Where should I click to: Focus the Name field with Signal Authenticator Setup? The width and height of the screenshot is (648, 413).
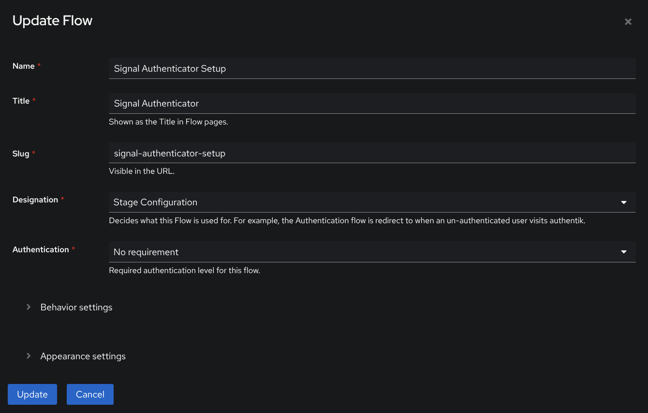[x=371, y=69]
